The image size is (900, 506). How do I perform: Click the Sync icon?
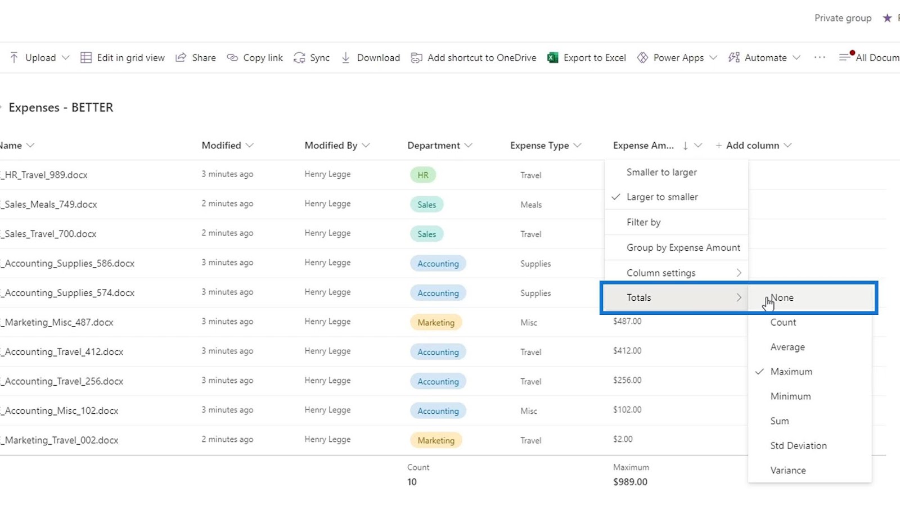coord(299,57)
